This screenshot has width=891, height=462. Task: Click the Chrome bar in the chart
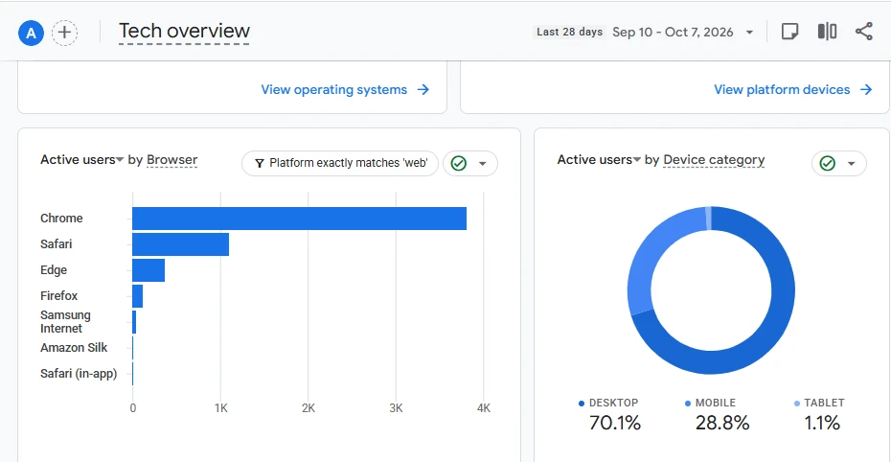click(x=300, y=219)
